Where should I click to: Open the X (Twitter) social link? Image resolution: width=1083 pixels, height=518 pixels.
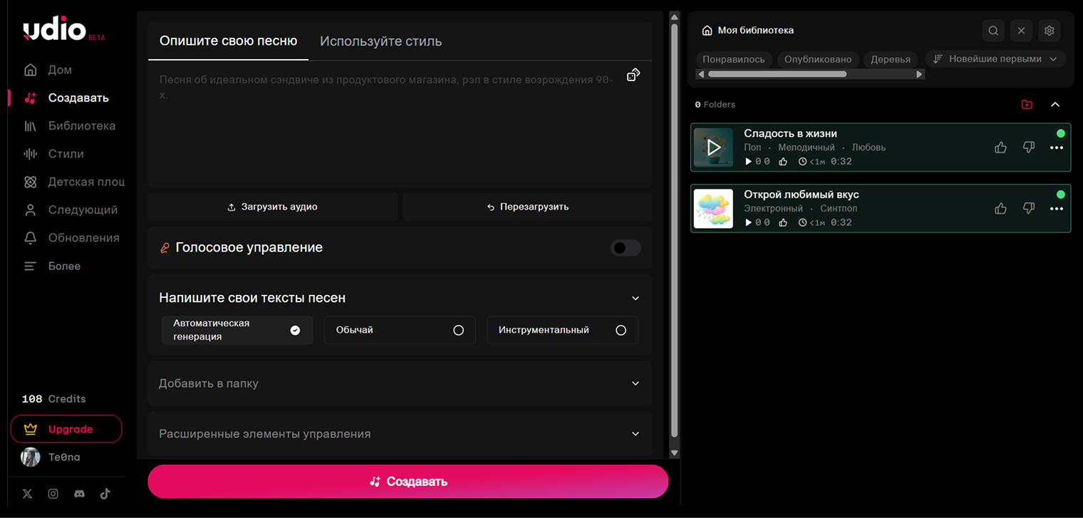coord(27,494)
